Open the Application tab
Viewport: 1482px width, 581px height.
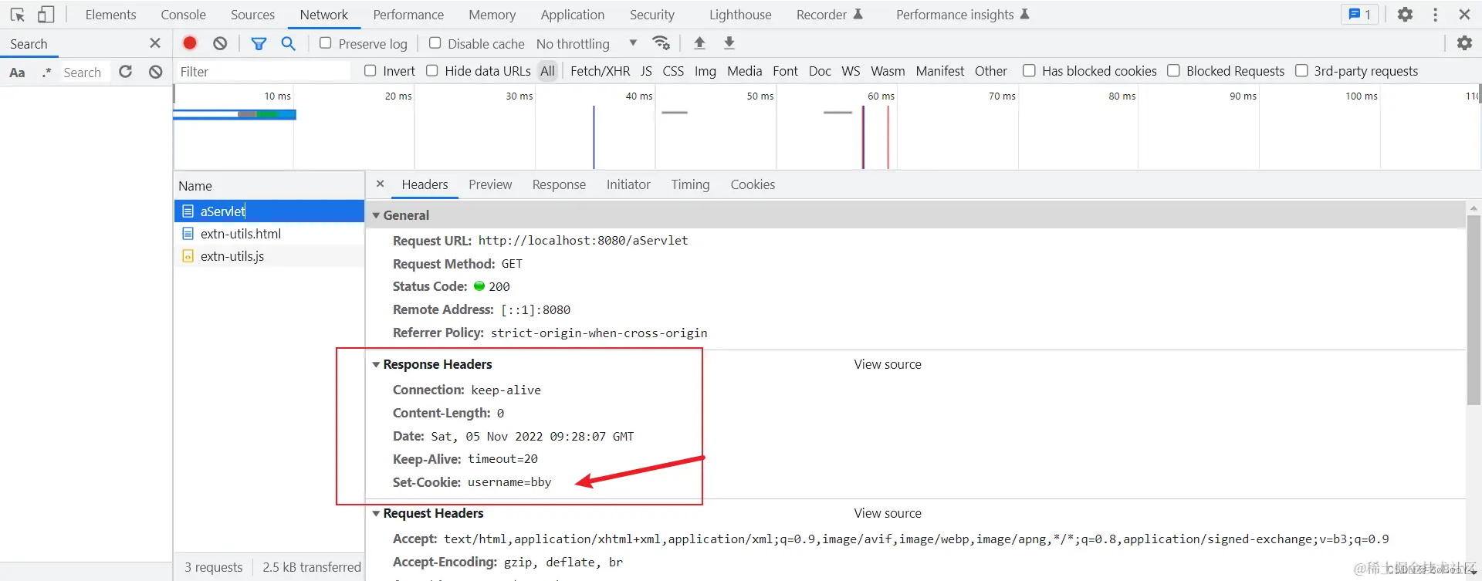pyautogui.click(x=572, y=15)
